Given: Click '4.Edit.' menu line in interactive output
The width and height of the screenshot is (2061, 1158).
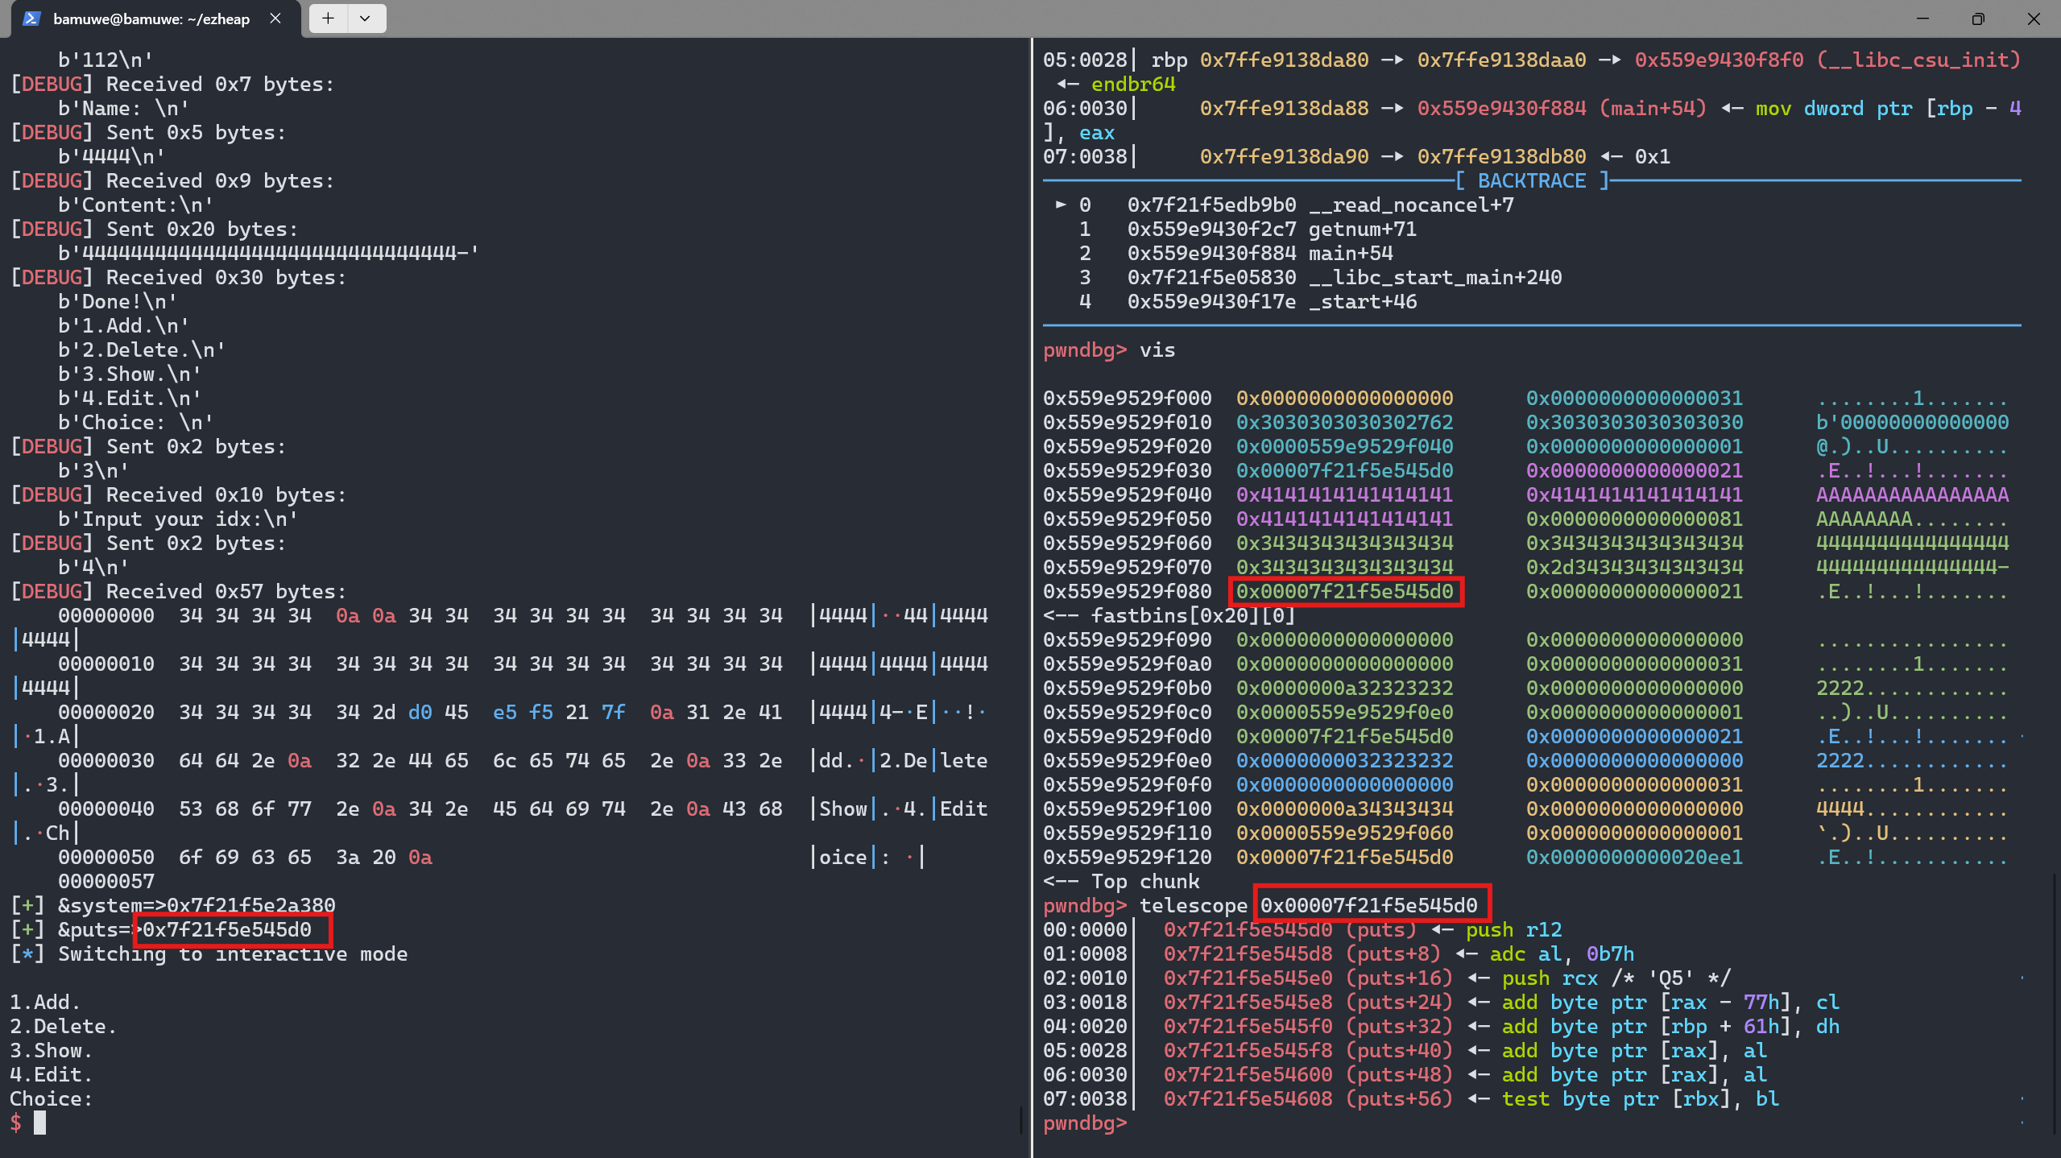Looking at the screenshot, I should tap(52, 1074).
